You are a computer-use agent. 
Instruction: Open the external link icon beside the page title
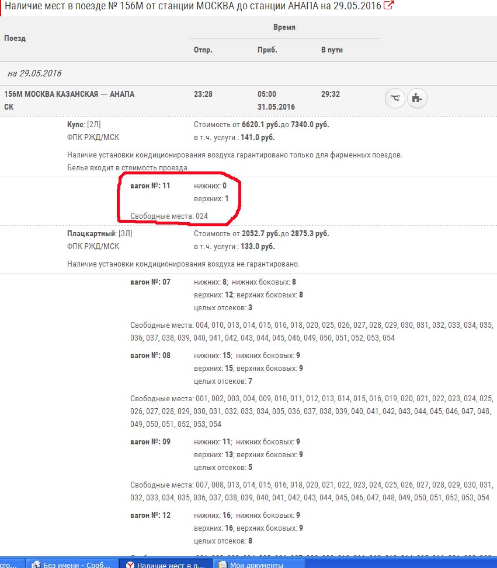[388, 6]
